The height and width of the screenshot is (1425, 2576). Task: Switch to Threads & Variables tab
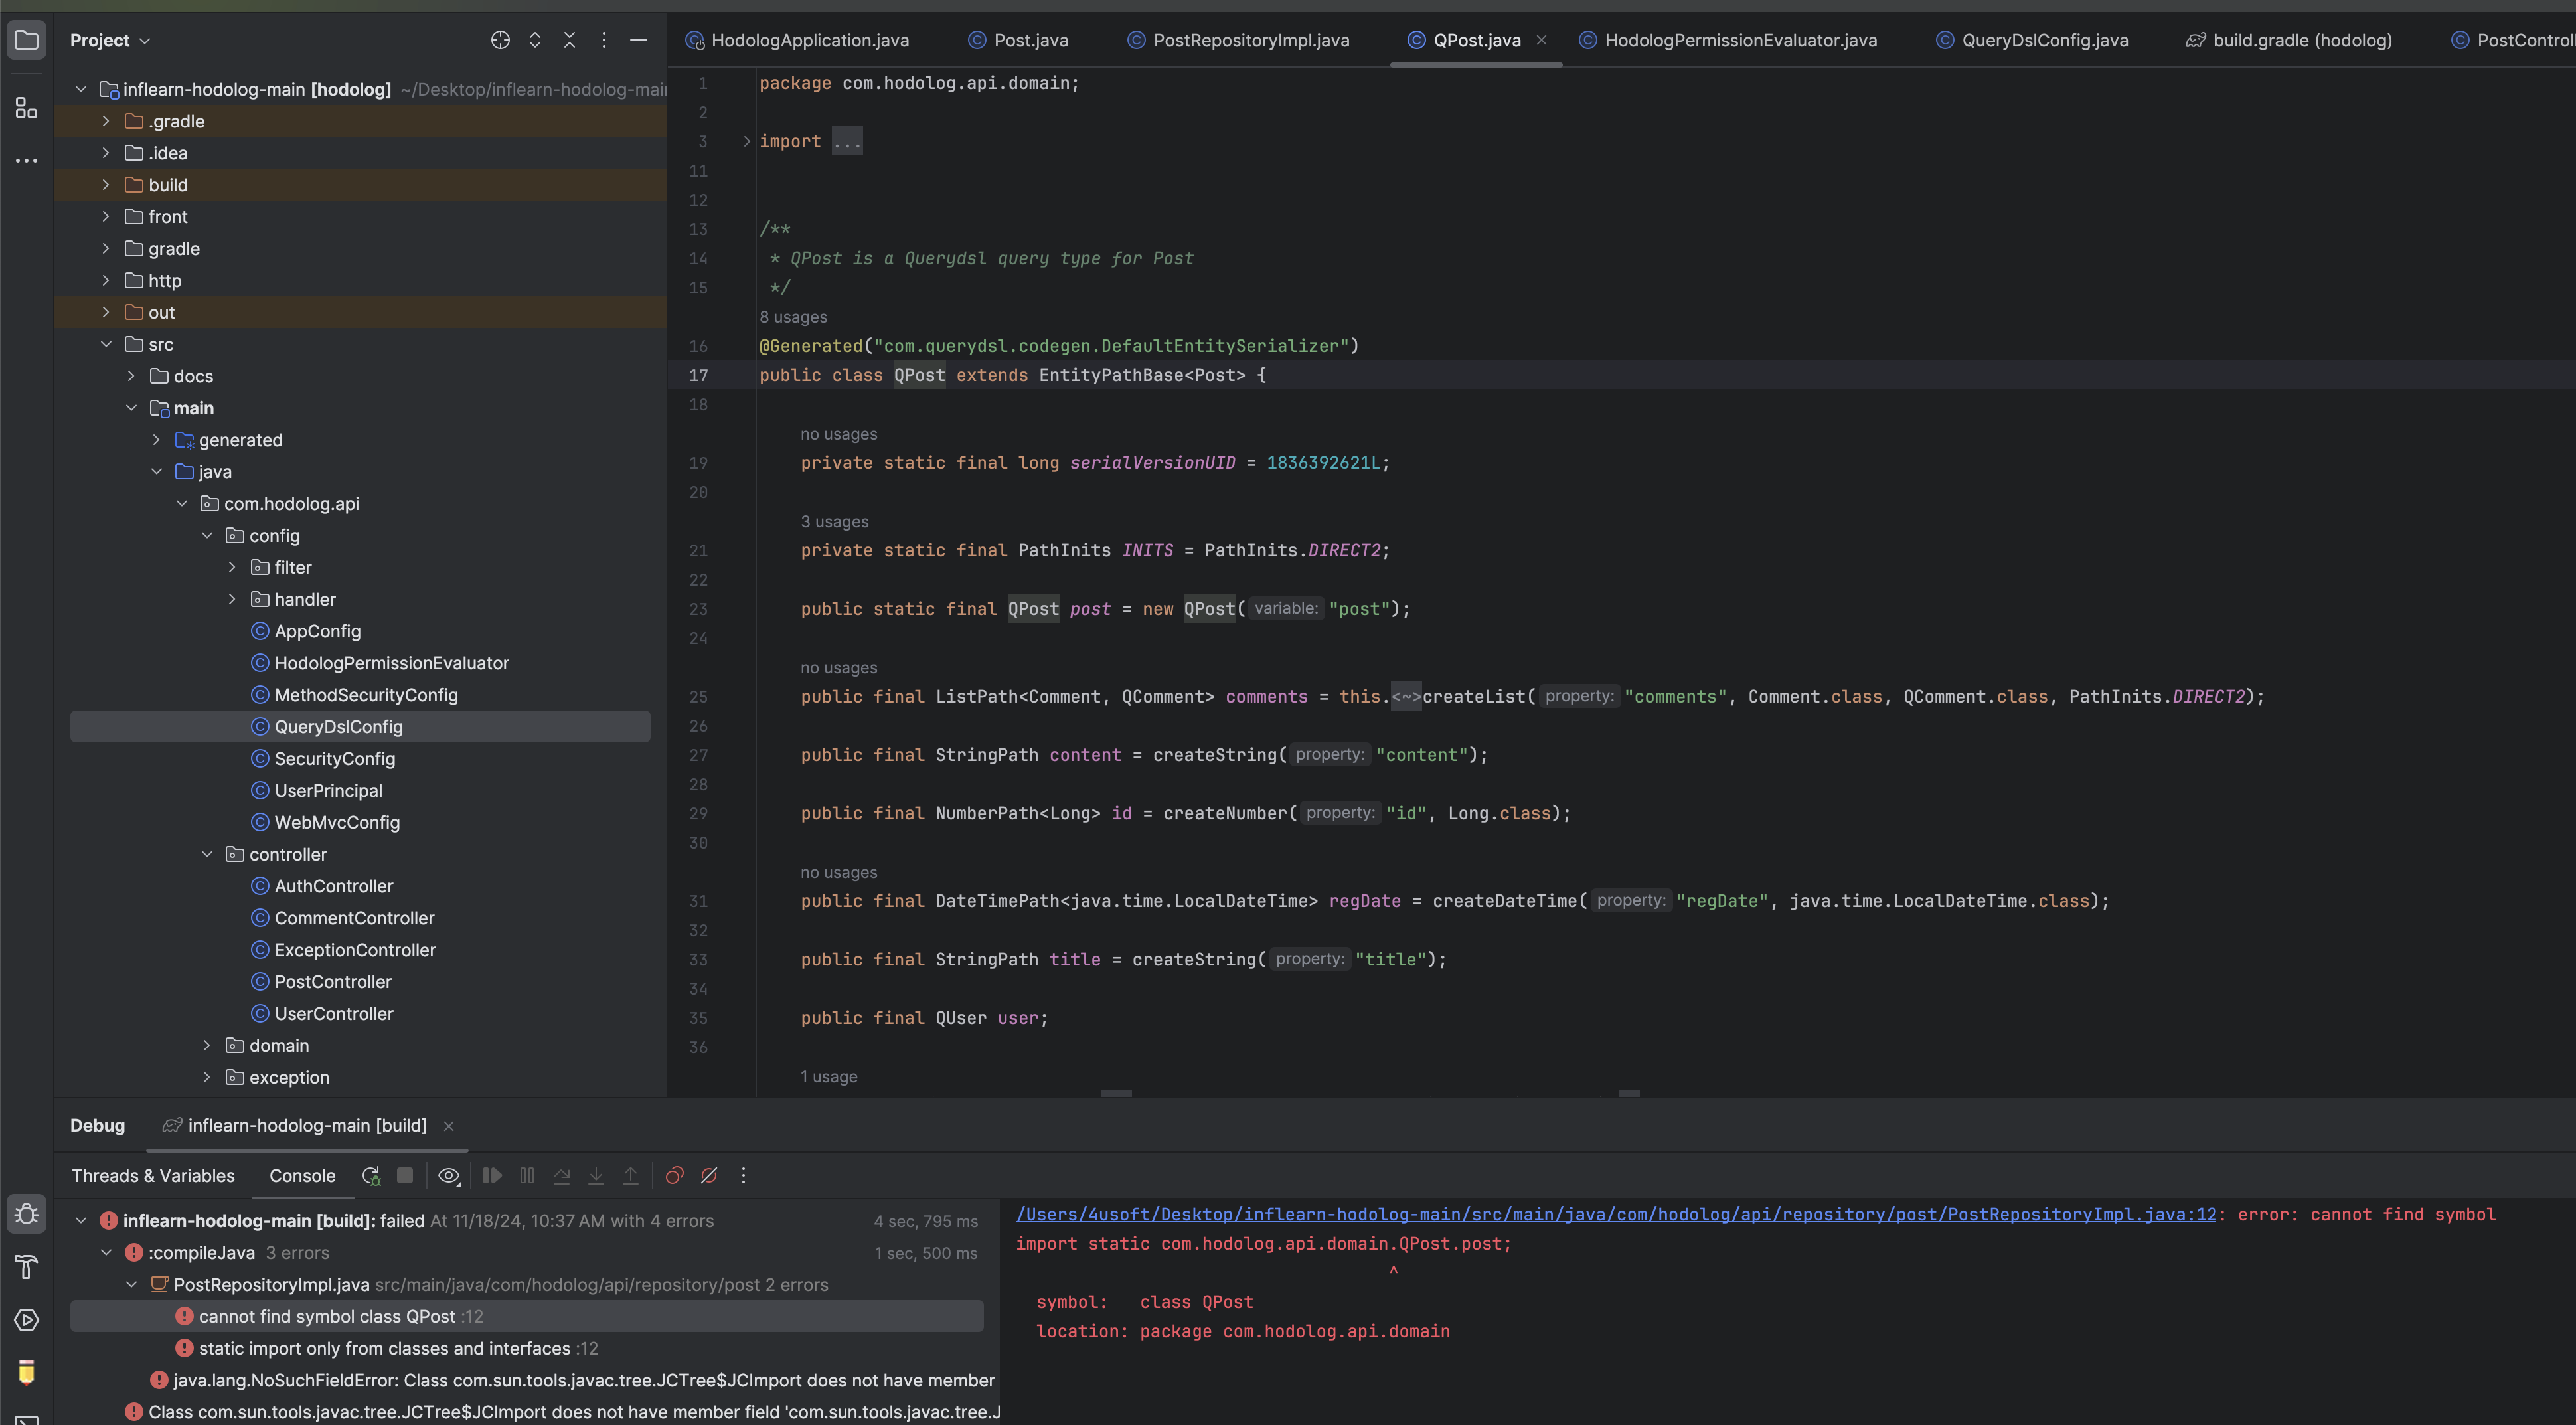click(x=153, y=1176)
